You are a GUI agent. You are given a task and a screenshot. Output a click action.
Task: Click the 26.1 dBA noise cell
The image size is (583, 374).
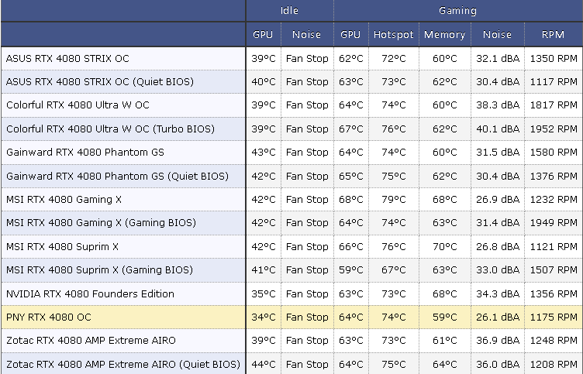click(x=498, y=317)
